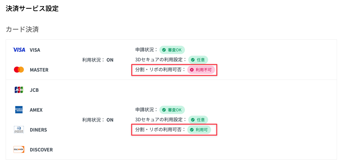This screenshot has width=343, height=167.
Task: Click the 決済サービス設定 page heading
Action: (x=32, y=9)
